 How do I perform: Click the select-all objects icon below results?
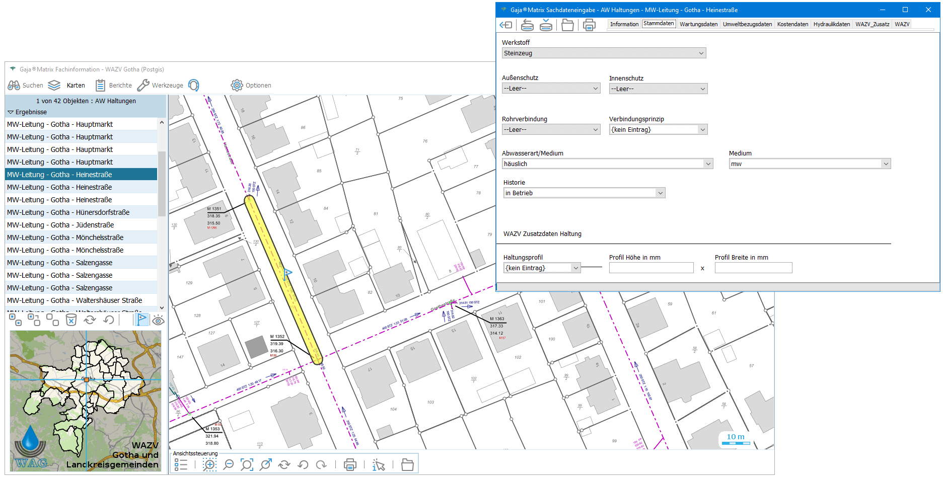[15, 320]
